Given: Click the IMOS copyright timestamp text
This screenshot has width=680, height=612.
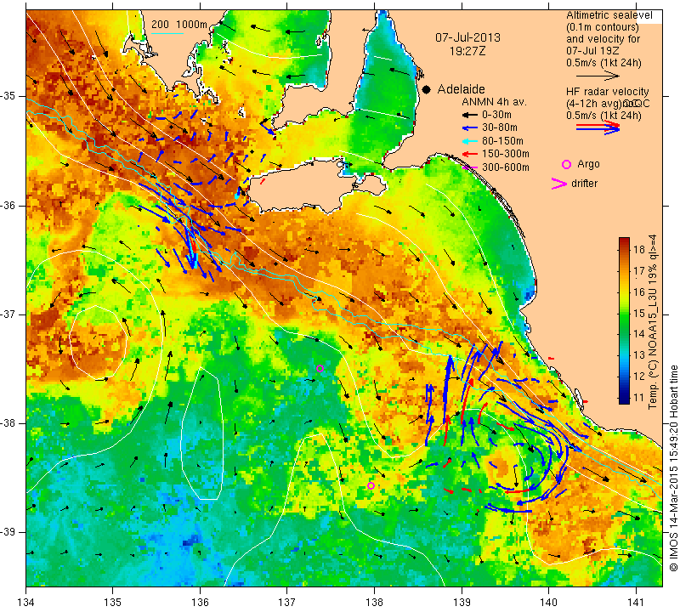Looking at the screenshot, I should pos(673,467).
